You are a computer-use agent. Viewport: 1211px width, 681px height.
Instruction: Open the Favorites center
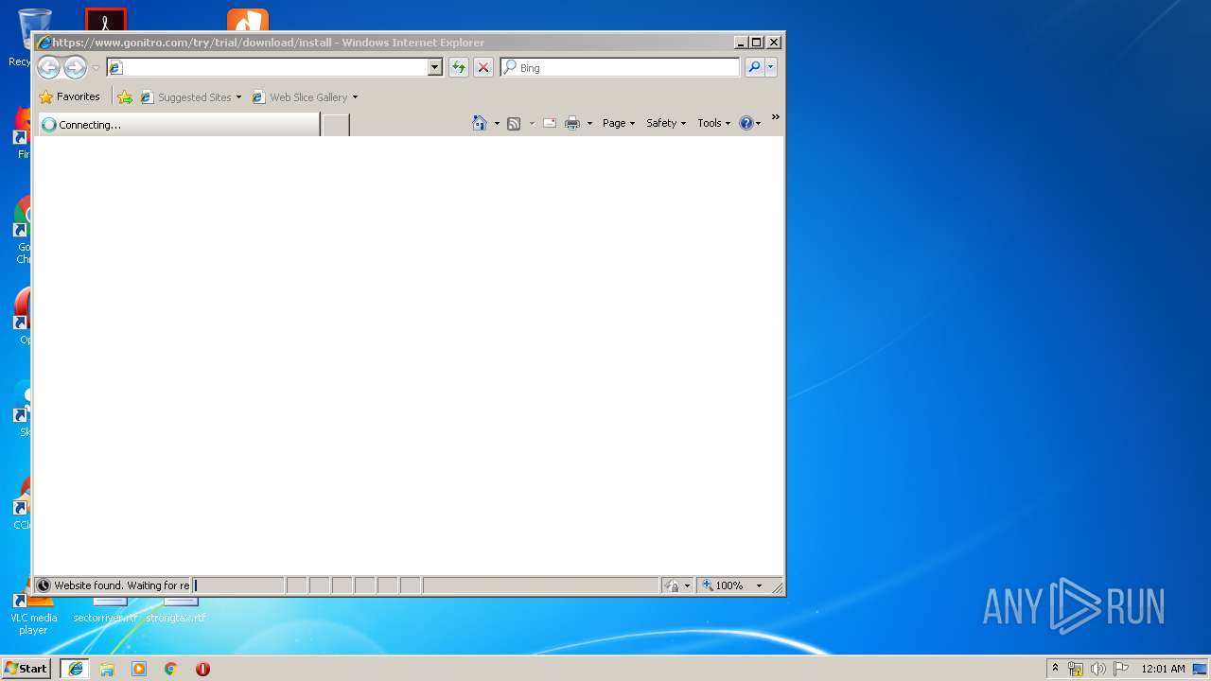(x=69, y=96)
